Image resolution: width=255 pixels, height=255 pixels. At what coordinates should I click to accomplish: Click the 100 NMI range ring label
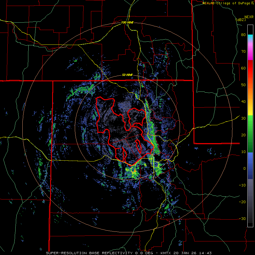pos(127,22)
